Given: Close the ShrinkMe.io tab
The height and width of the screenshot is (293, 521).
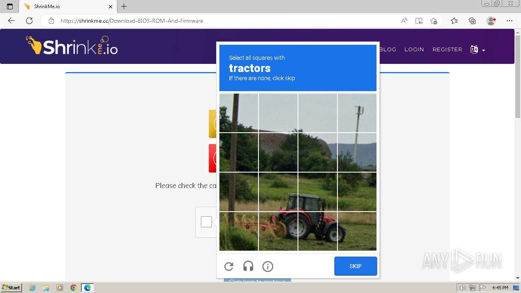Looking at the screenshot, I should click(x=110, y=7).
